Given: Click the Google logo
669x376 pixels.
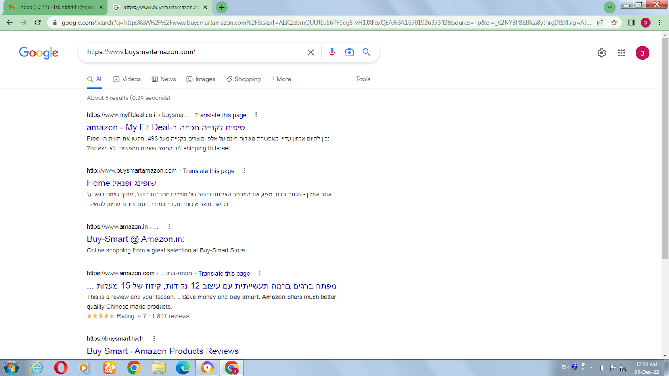Looking at the screenshot, I should coord(38,53).
